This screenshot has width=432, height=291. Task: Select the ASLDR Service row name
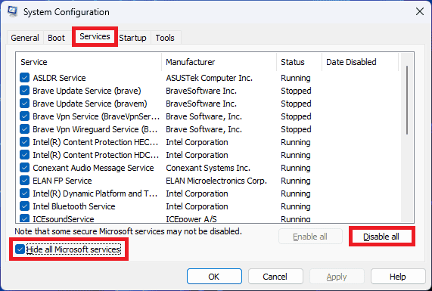(59, 78)
